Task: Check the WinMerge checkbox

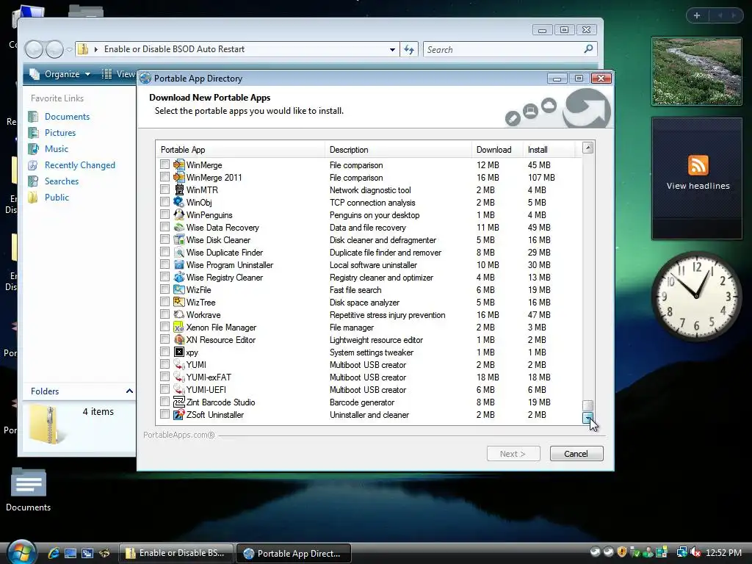Action: click(x=165, y=164)
